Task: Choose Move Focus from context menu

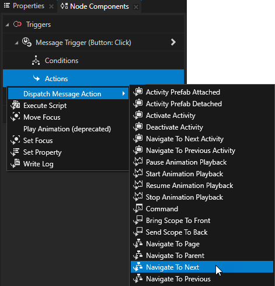Action: pos(68,117)
